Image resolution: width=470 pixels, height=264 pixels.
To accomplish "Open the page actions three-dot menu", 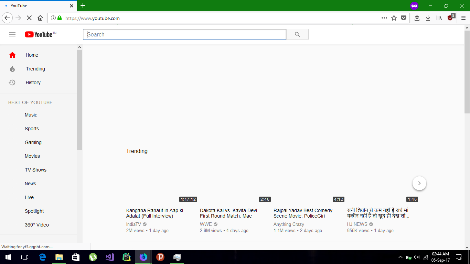I will (x=384, y=18).
